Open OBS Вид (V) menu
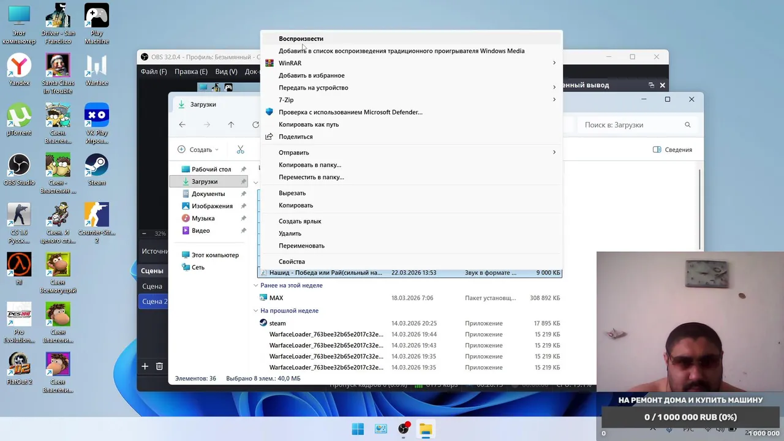Screen dimensions: 784x441 pyautogui.click(x=226, y=72)
